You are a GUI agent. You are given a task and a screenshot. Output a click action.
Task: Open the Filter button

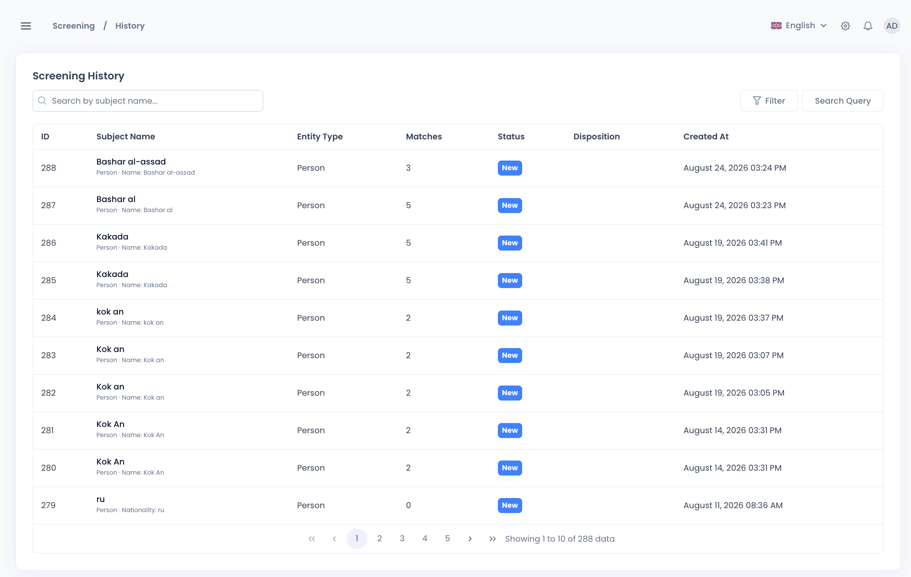tap(769, 101)
